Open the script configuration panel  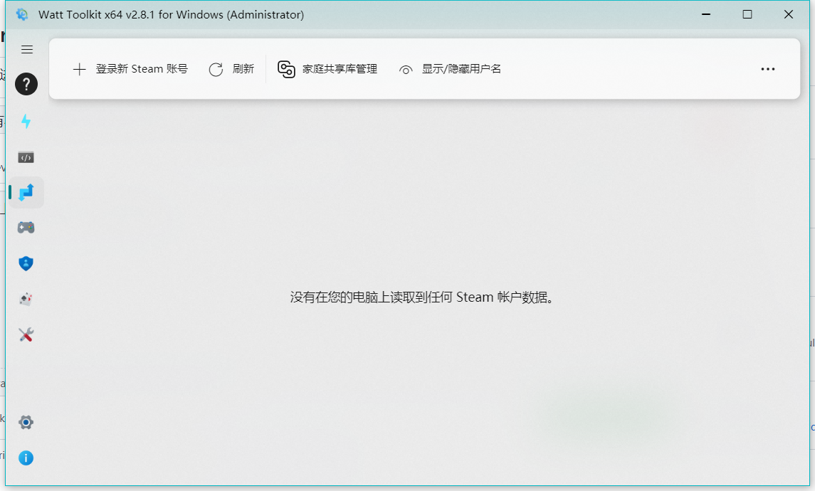26,157
